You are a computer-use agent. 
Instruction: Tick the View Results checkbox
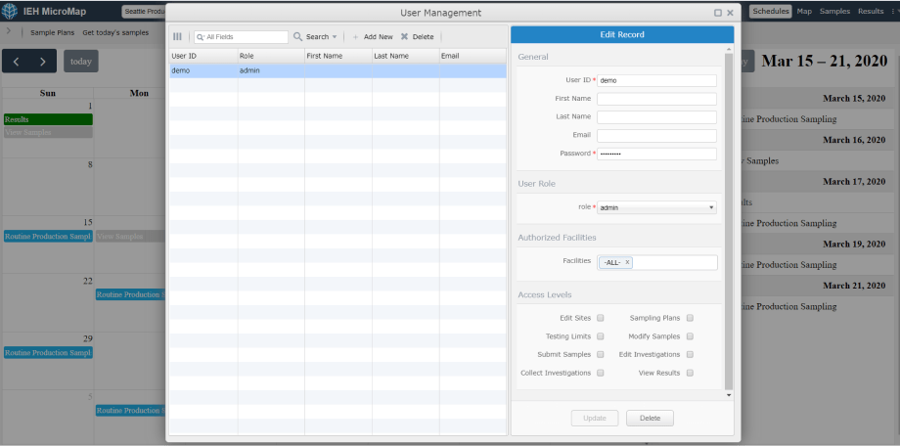point(690,373)
